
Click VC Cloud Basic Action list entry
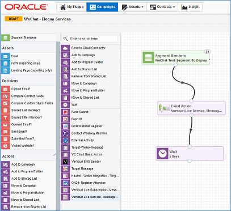pos(90,154)
